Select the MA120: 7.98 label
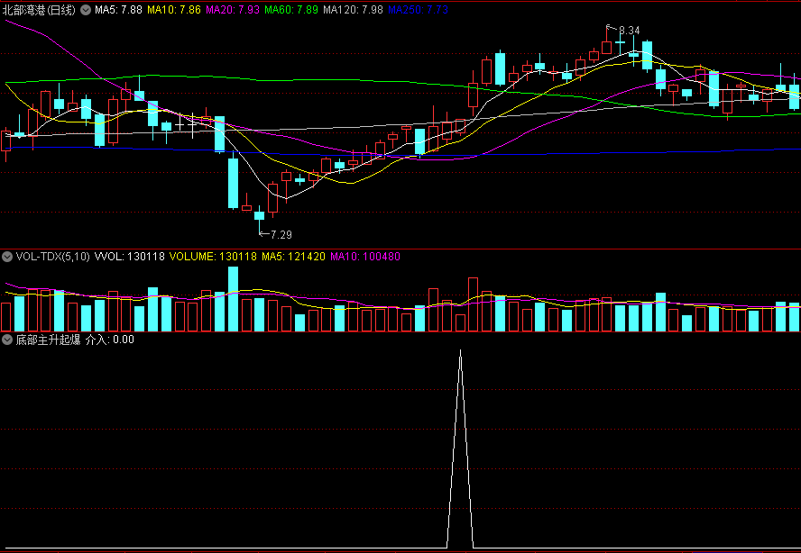 [x=353, y=10]
